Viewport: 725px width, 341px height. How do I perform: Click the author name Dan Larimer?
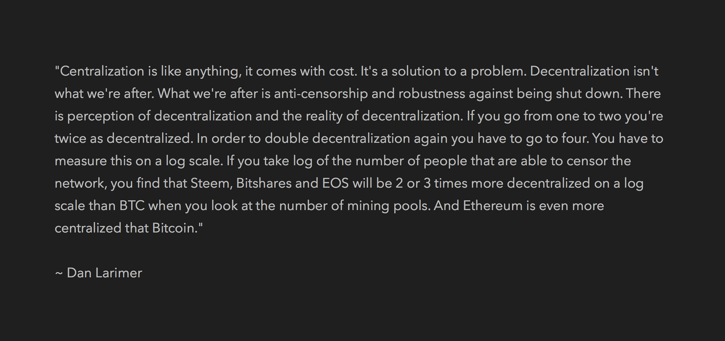[104, 273]
